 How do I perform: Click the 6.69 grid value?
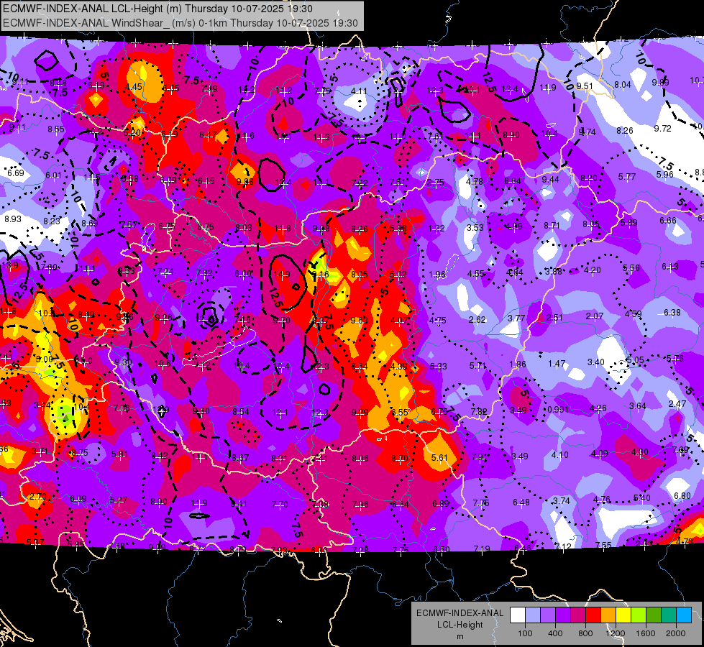click(16, 173)
